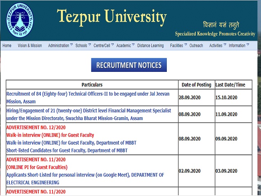
Task: Open the Administration menu
Action: click(59, 45)
